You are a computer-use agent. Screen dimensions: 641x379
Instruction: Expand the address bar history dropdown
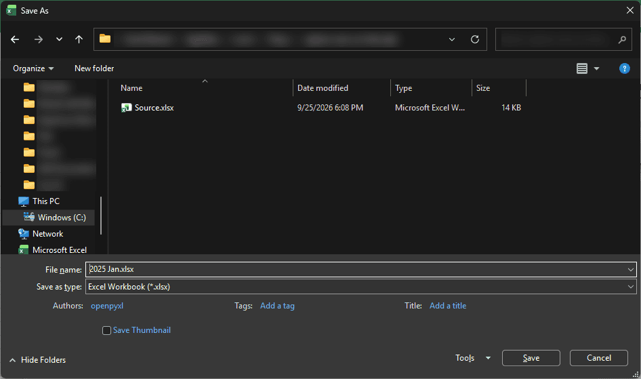452,39
